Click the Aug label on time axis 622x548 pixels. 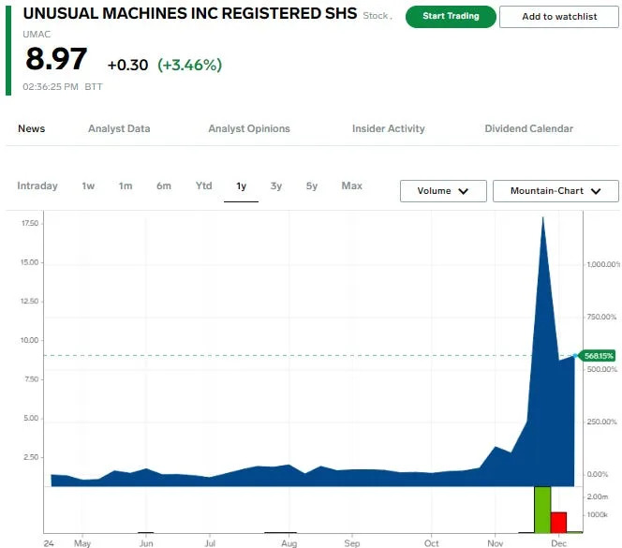289,543
